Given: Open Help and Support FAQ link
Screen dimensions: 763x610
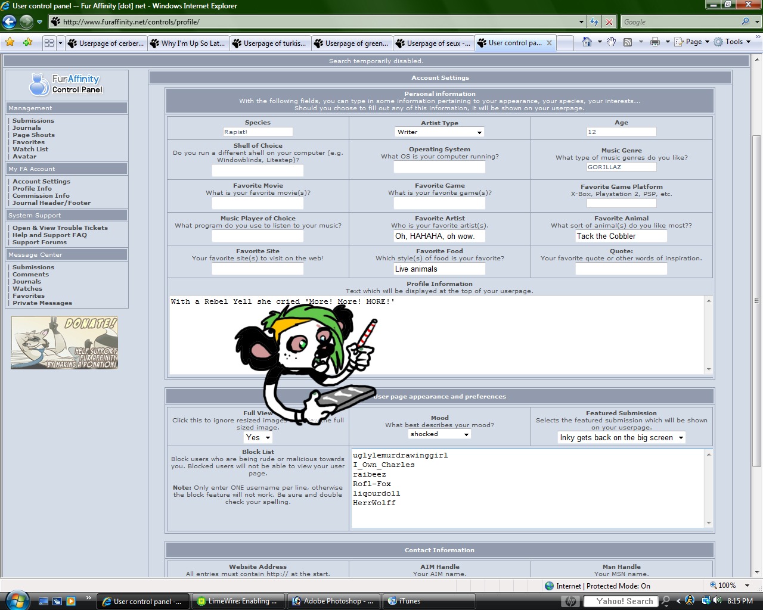Looking at the screenshot, I should click(x=49, y=235).
